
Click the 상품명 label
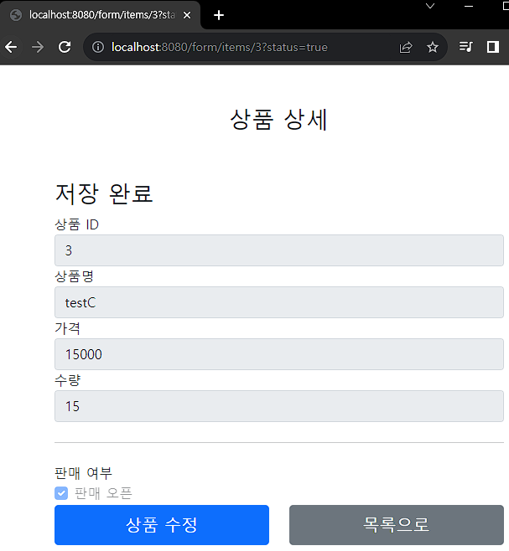(74, 276)
